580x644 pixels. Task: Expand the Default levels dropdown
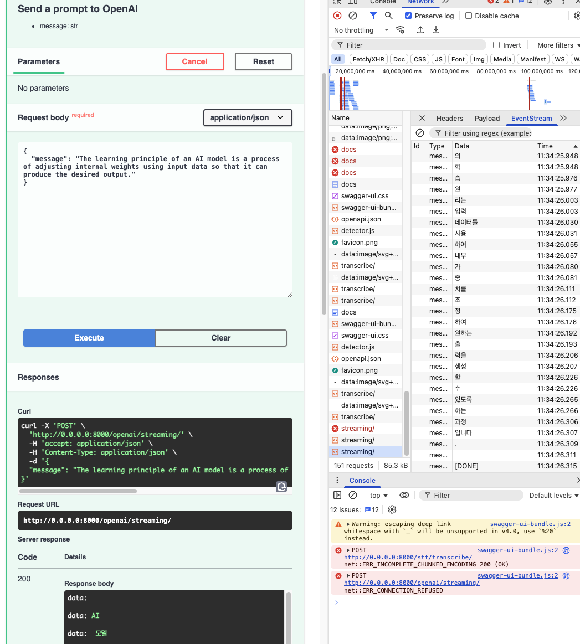(553, 495)
